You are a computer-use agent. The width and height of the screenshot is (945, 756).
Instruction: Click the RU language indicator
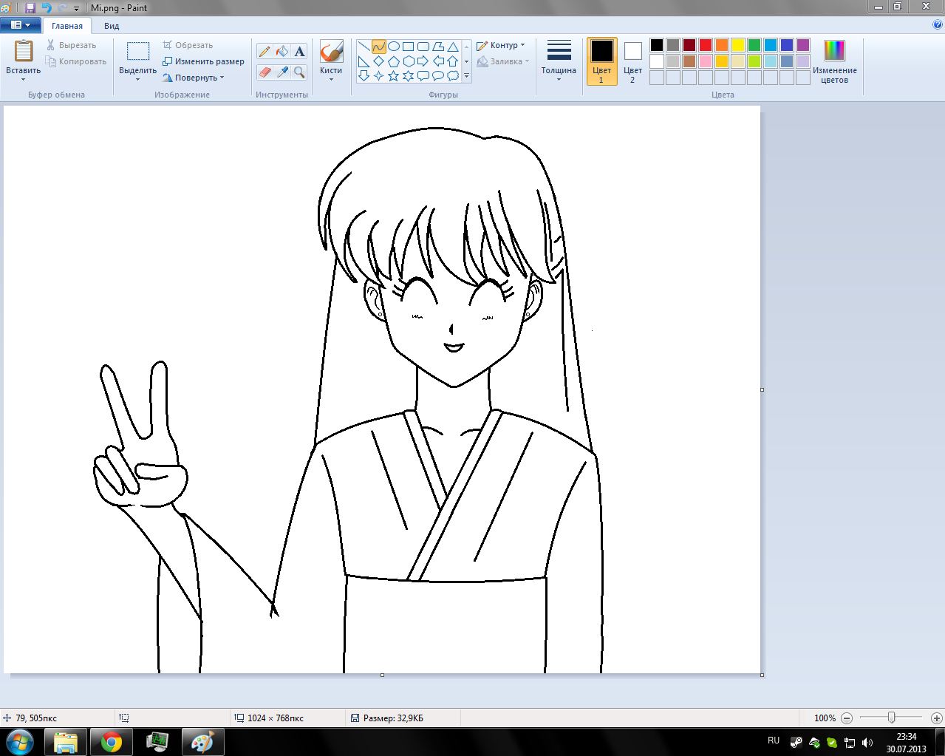(774, 740)
